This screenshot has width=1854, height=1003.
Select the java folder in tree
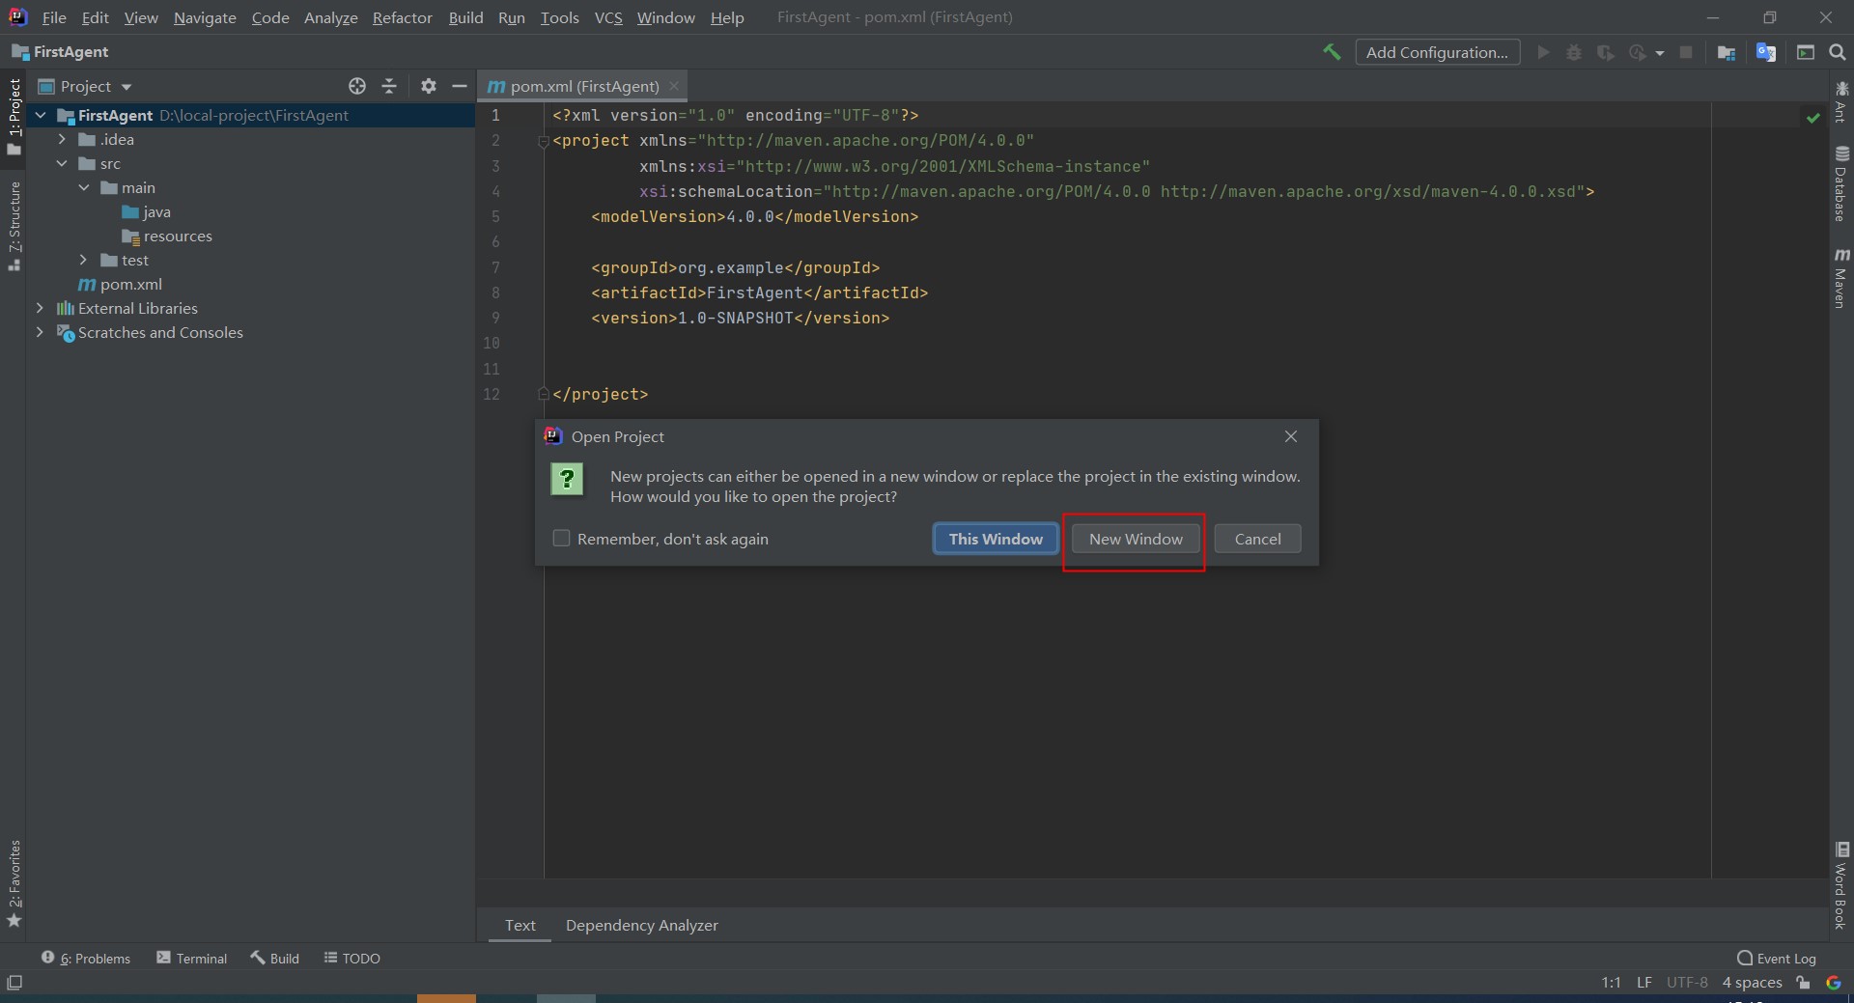147,211
